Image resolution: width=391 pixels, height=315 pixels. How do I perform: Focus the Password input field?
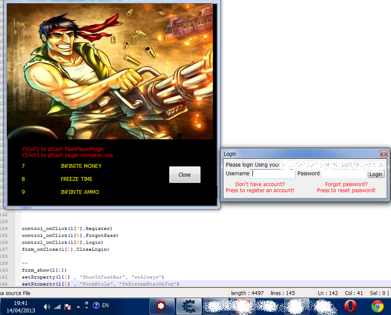[x=344, y=174]
